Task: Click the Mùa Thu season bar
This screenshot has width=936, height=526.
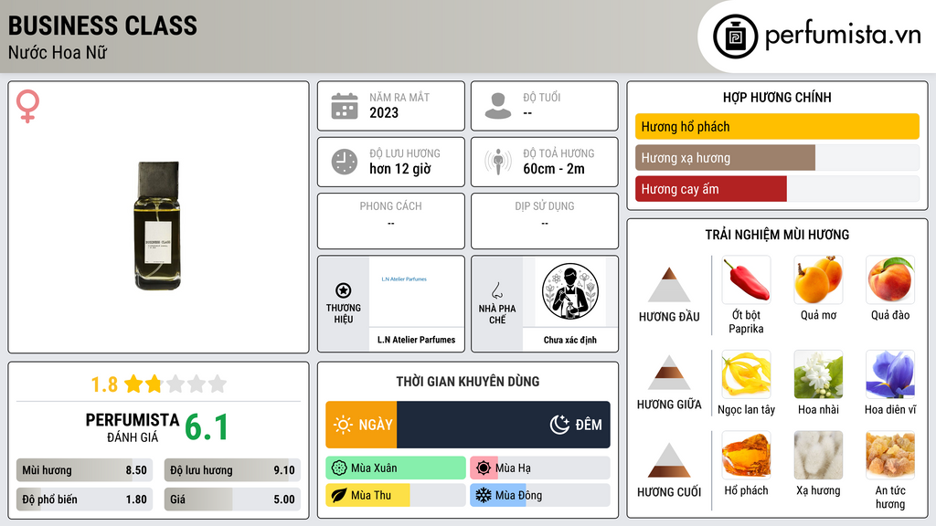Action: point(396,495)
